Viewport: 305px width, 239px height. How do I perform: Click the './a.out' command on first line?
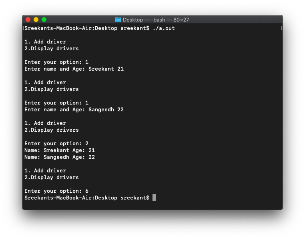tap(164, 28)
